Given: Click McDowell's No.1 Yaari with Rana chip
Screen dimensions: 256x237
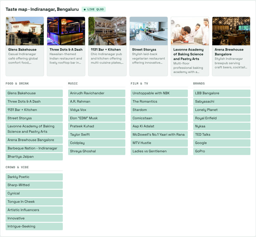Looking at the screenshot, I should (x=159, y=134).
